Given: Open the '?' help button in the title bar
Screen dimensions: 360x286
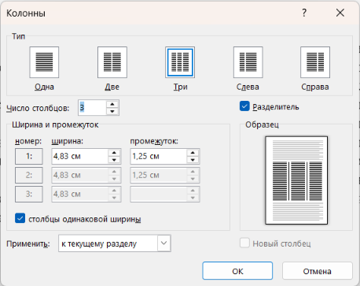Looking at the screenshot, I should pos(304,13).
